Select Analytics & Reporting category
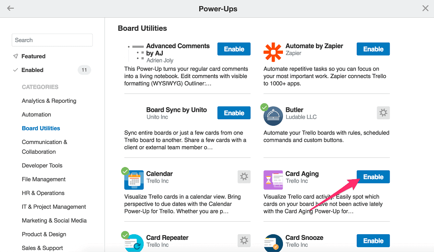Image resolution: width=434 pixels, height=252 pixels. [49, 101]
